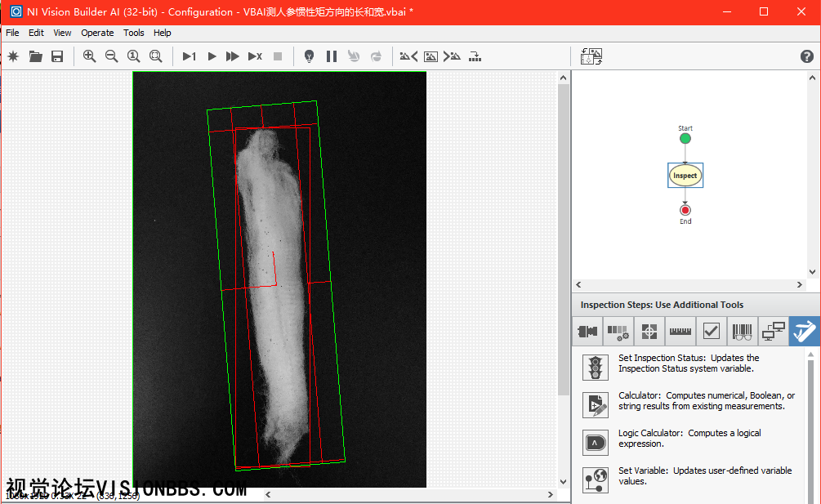Save the inspection using the floppy disk icon

click(x=57, y=56)
